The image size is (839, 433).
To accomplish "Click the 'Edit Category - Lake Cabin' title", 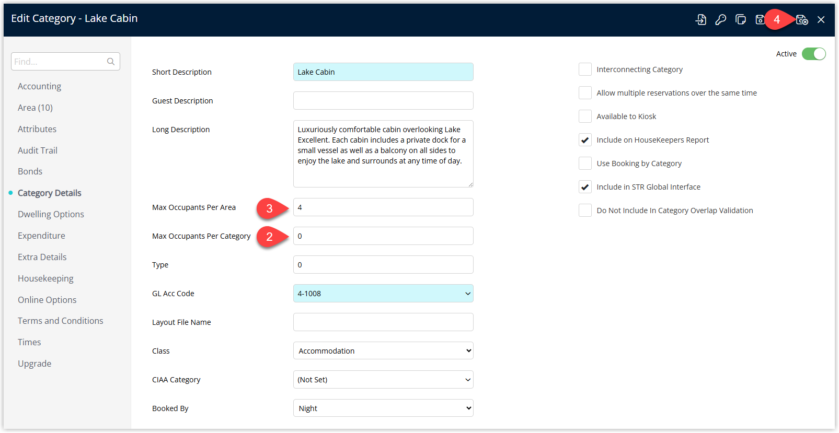I will [74, 18].
